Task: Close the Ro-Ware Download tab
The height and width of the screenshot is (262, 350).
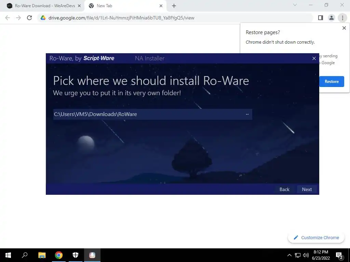Action: (79, 6)
